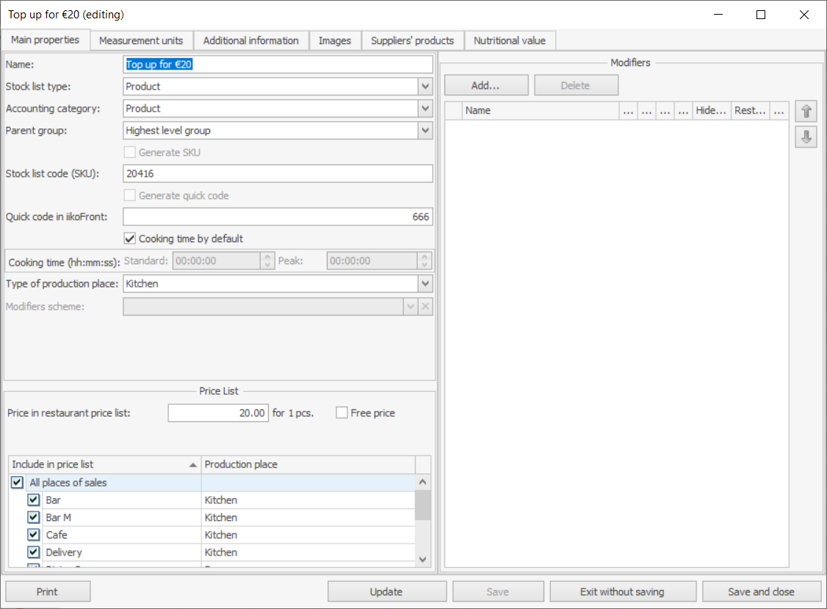This screenshot has height=609, width=827.
Task: Enable the Free price checkbox
Action: (x=342, y=413)
